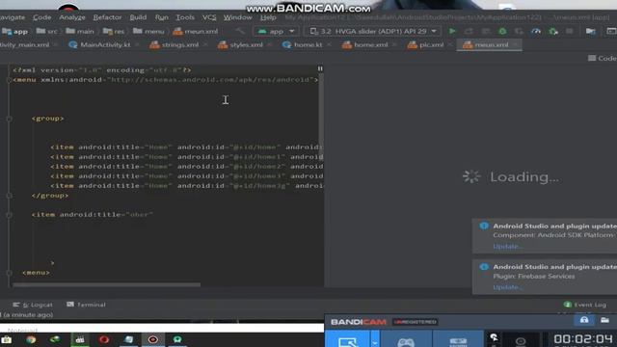The width and height of the screenshot is (617, 347).
Task: Open the VCS menu
Action: point(209,17)
